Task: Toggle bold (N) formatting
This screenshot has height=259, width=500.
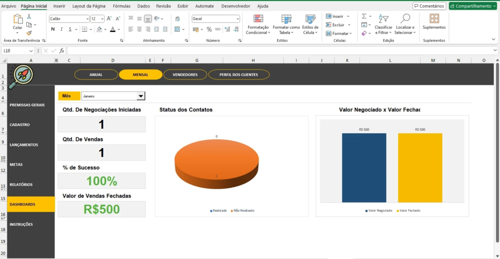Action: pyautogui.click(x=53, y=29)
